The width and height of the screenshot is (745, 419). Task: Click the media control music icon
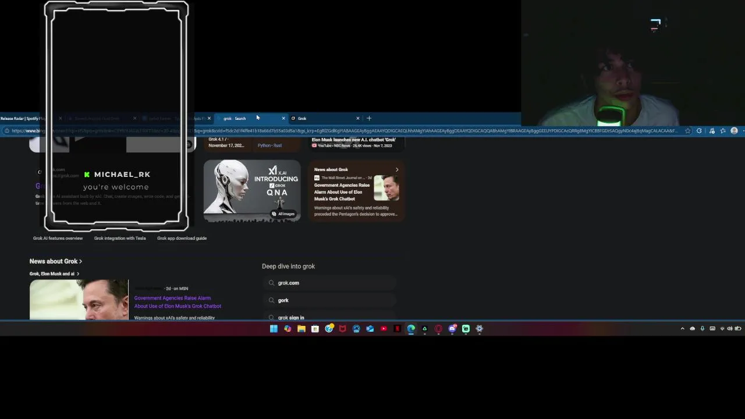pos(712,131)
